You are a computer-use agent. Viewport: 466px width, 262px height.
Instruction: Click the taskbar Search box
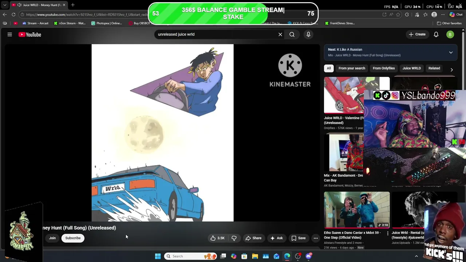pyautogui.click(x=190, y=256)
